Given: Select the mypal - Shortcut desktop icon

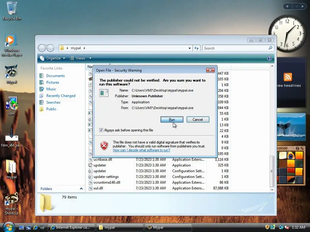Looking at the screenshot, I should [12, 204].
